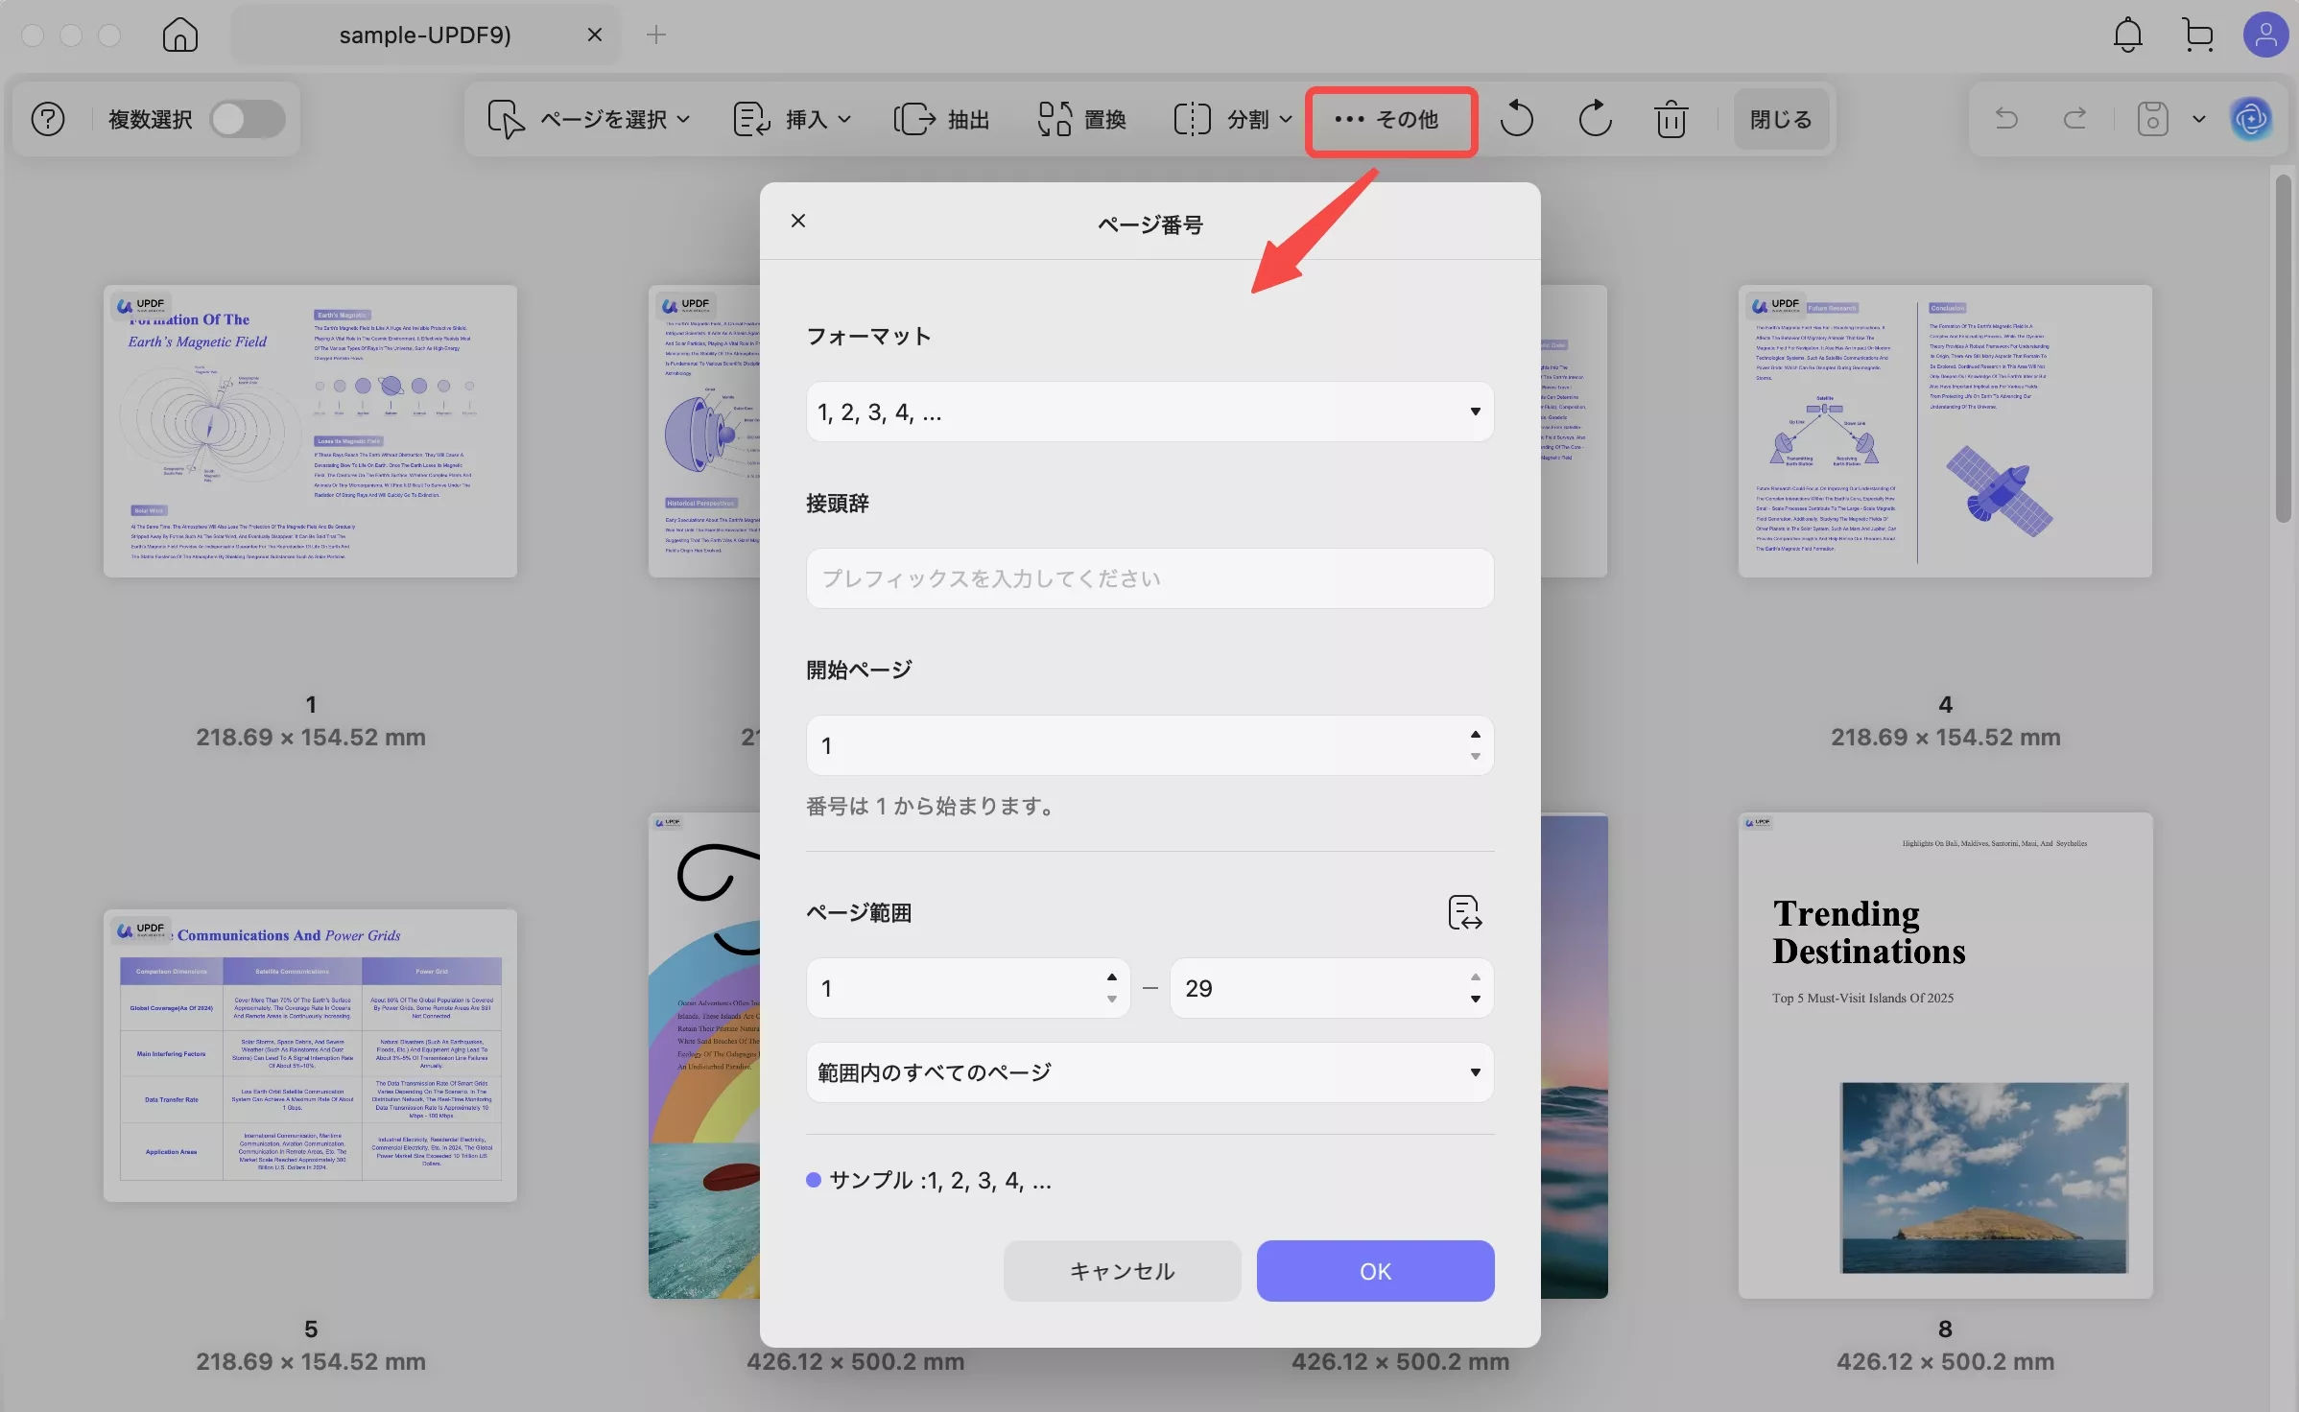Click the notification bell icon
Viewport: 2299px width, 1412px height.
[x=2128, y=35]
